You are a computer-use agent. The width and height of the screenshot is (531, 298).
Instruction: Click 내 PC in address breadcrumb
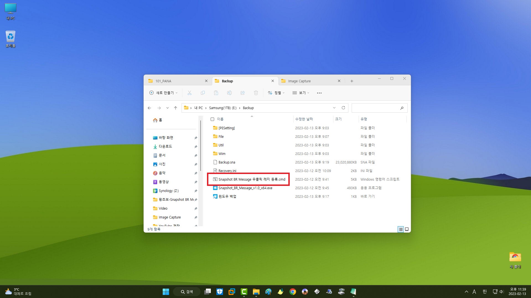click(198, 108)
